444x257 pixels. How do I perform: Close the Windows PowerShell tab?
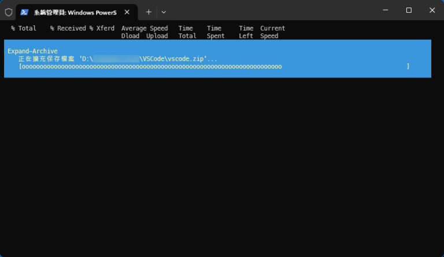tap(127, 12)
